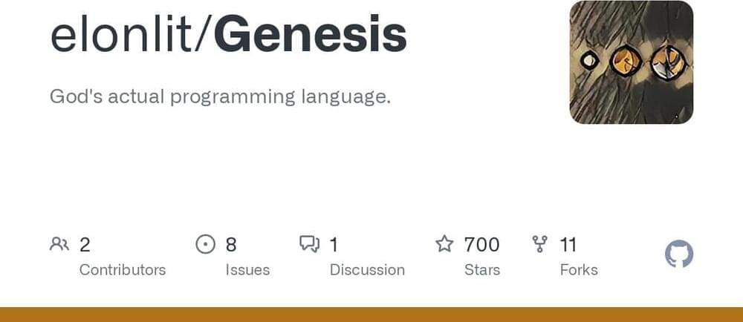743x322 pixels.
Task: Click the 'Stars' label
Action: pyautogui.click(x=482, y=270)
